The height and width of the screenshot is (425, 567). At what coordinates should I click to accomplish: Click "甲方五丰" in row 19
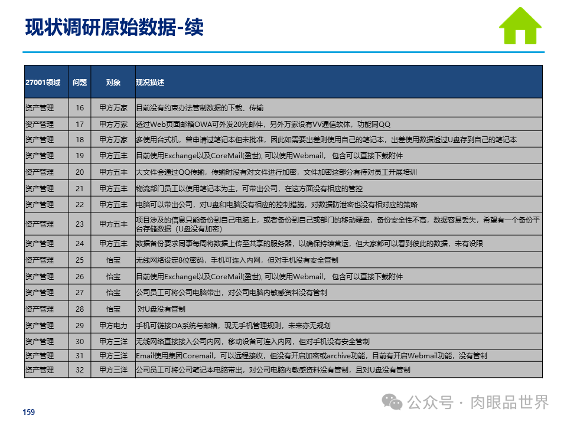[113, 156]
